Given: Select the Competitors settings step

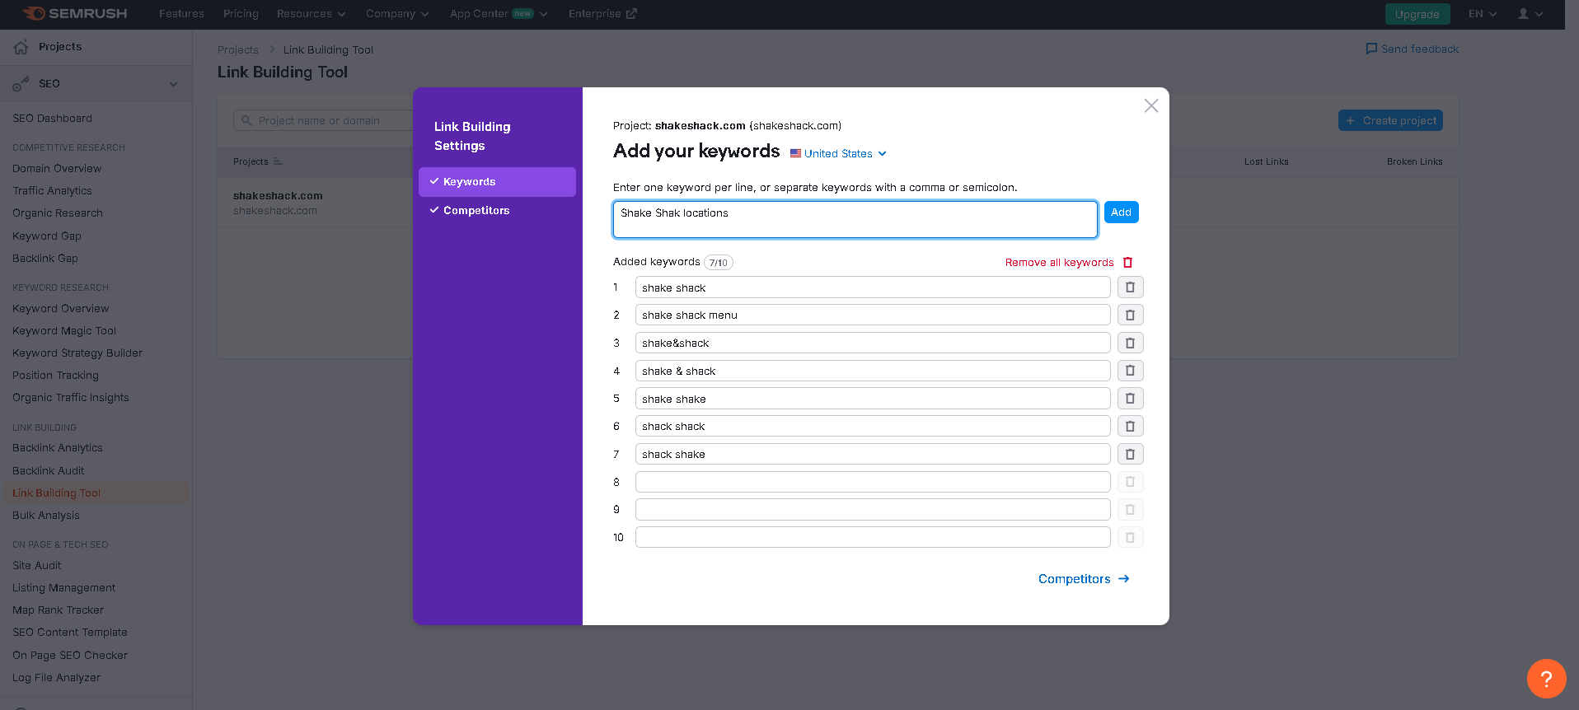Looking at the screenshot, I should 497,211.
